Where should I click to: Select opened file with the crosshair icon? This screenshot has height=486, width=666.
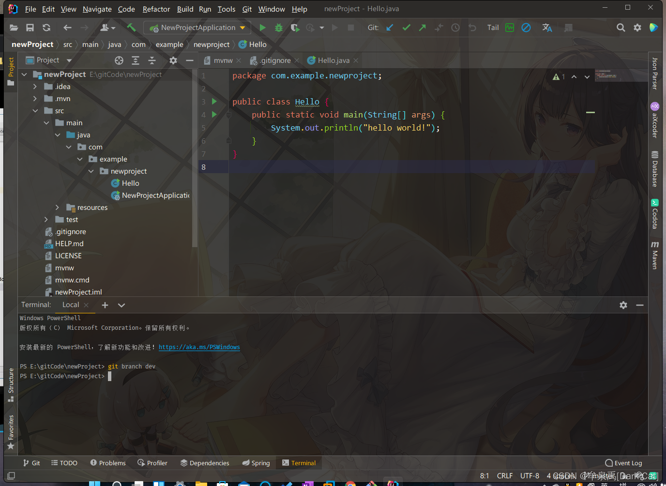pos(119,60)
